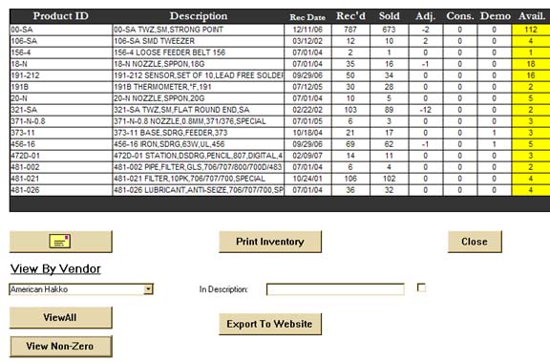Select product ID cell 20-N
550x361 pixels.
coord(61,98)
